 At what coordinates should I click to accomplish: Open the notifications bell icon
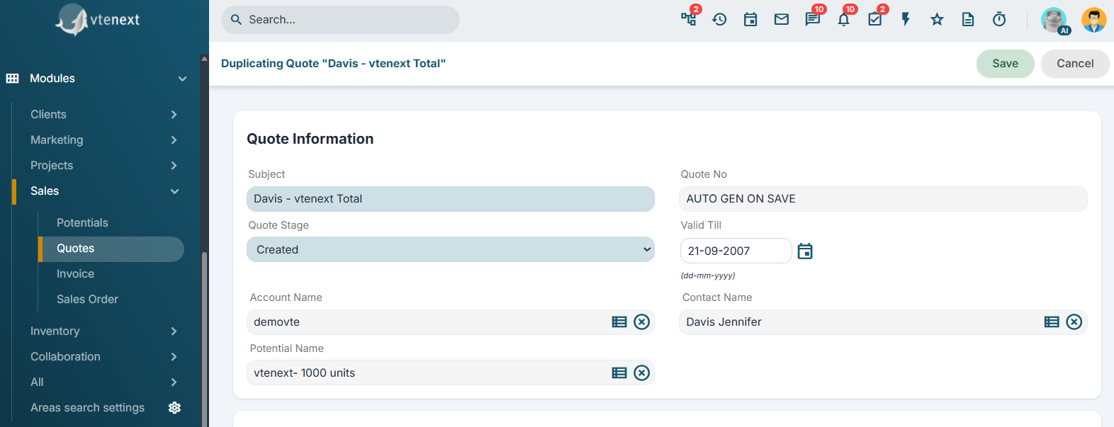tap(843, 20)
